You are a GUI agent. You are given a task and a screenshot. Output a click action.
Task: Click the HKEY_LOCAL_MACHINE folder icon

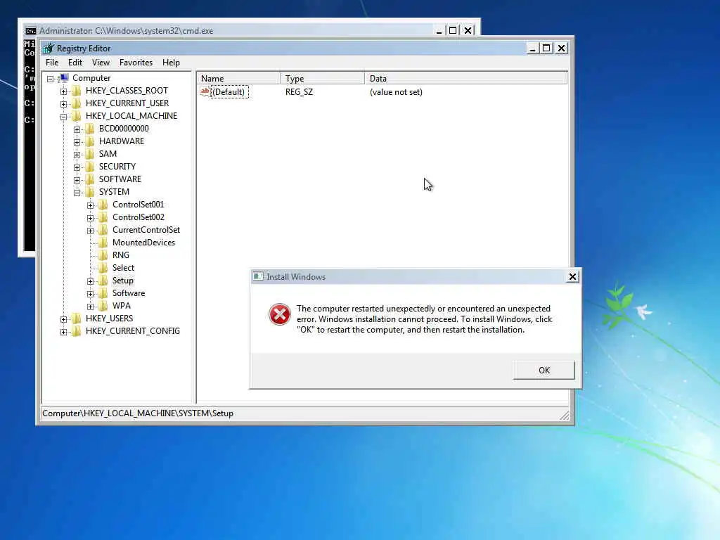[x=76, y=116]
